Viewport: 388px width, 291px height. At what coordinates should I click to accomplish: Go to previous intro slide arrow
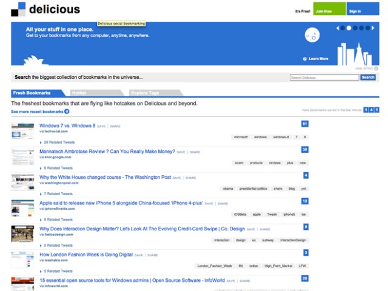pos(338,28)
